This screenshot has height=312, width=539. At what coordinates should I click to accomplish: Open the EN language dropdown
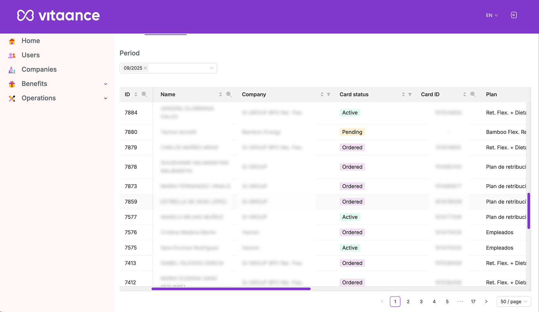click(491, 15)
